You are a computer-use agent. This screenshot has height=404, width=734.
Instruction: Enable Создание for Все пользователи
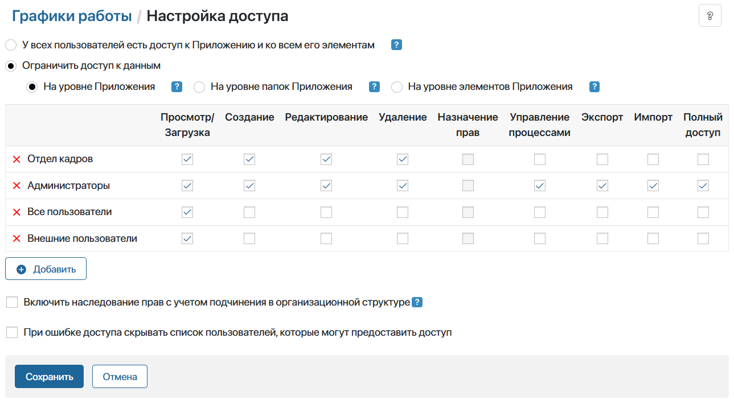pyautogui.click(x=249, y=212)
